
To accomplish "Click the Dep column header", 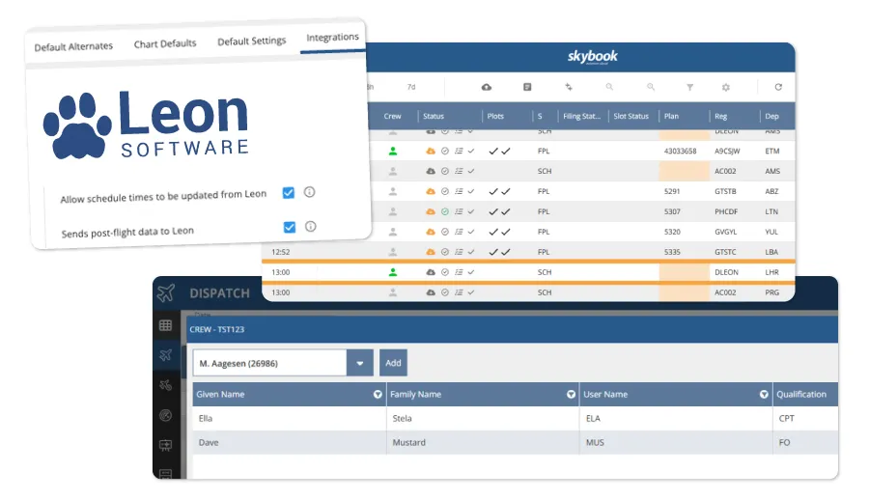I will coord(772,117).
